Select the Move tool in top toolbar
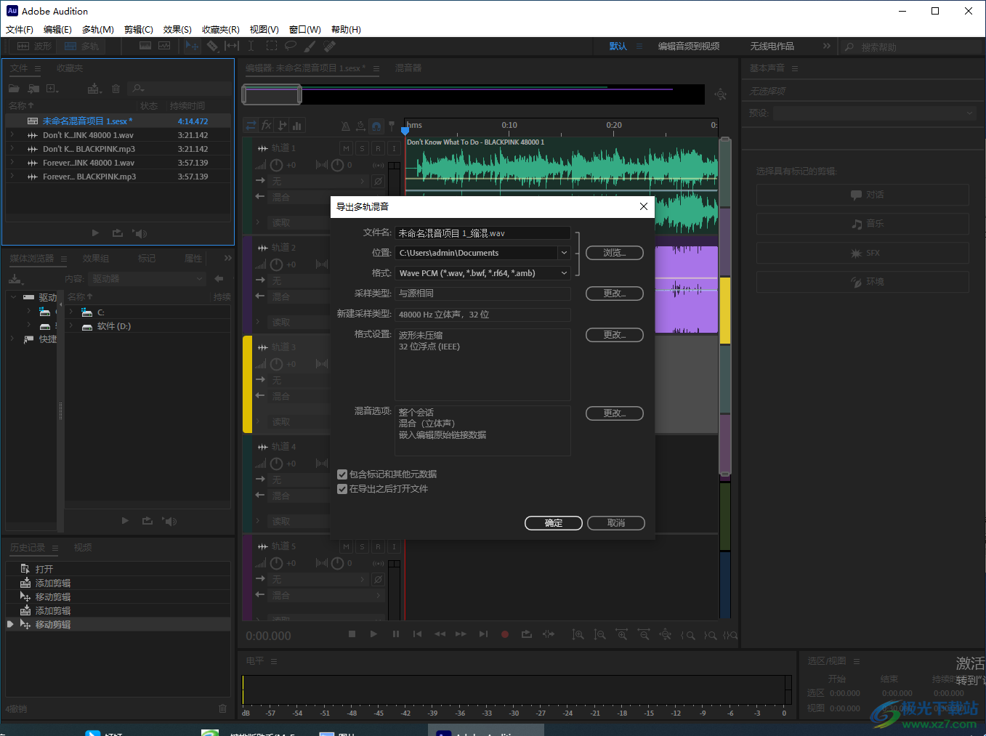The width and height of the screenshot is (986, 736). [192, 46]
